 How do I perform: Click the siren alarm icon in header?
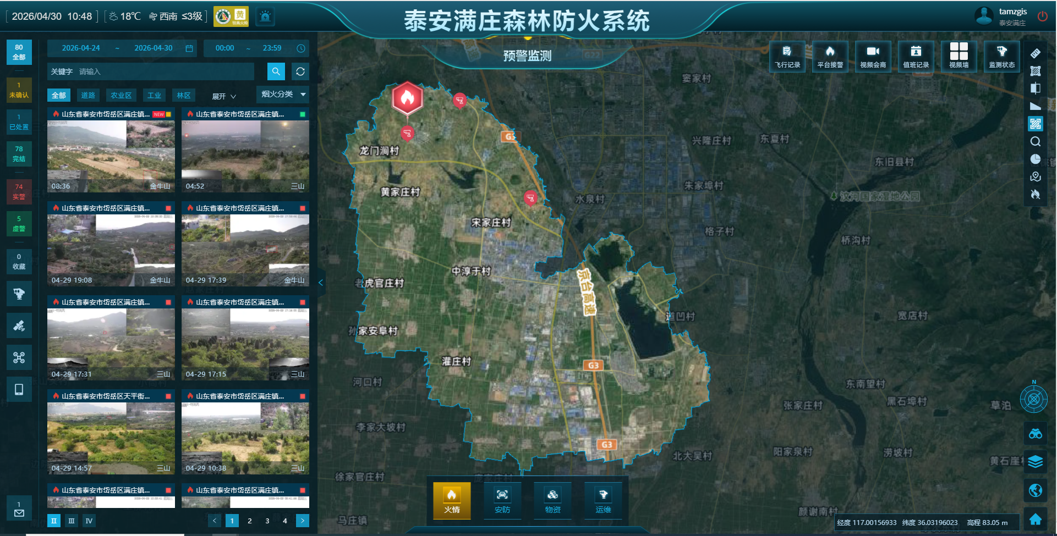point(265,16)
